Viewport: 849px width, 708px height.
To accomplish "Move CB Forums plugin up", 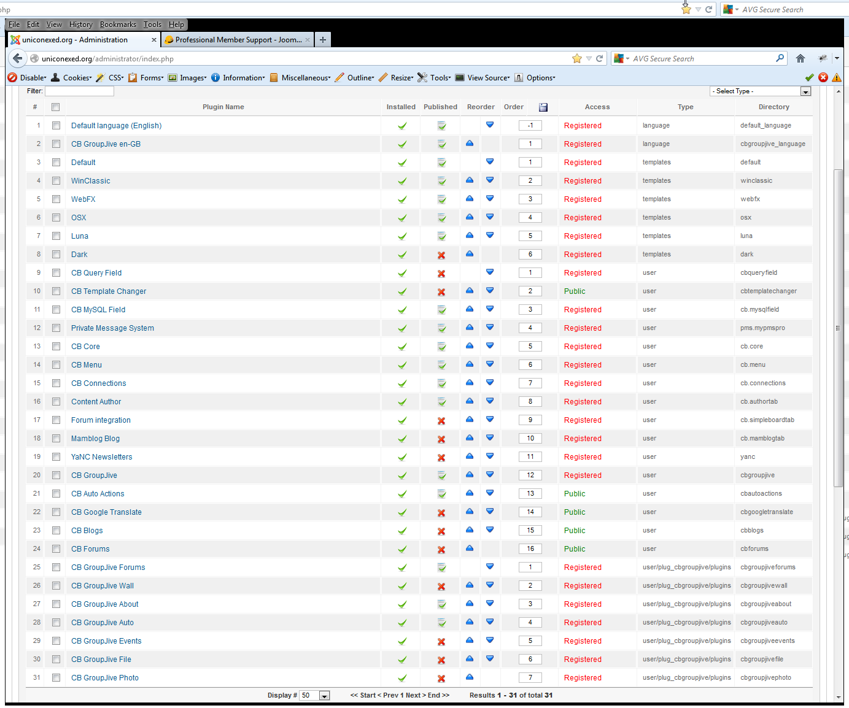I will 470,548.
